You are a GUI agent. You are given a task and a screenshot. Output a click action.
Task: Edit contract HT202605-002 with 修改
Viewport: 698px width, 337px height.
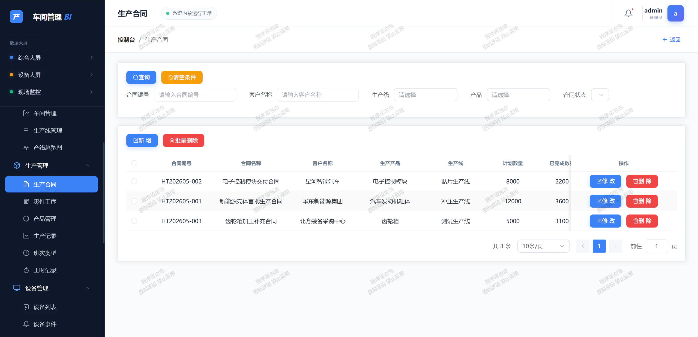[606, 181]
